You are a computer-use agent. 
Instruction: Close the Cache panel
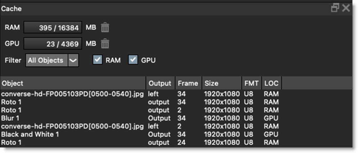point(346,8)
